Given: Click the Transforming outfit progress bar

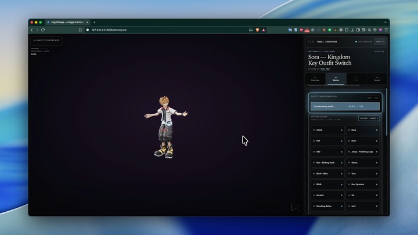Looking at the screenshot, I should coord(345,106).
